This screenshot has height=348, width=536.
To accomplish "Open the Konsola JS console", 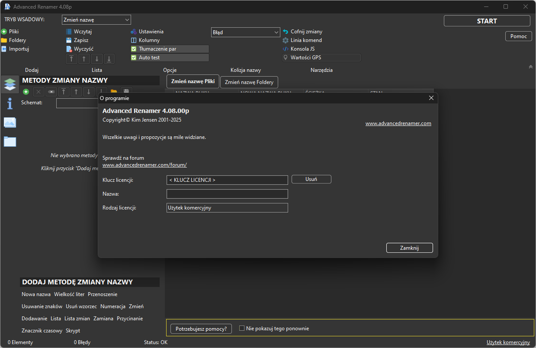I will coord(298,49).
